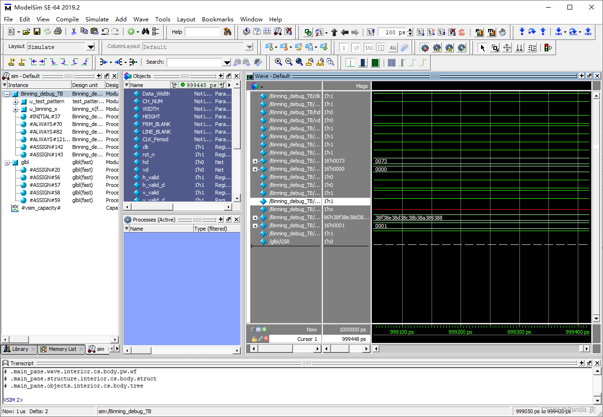Toggle the green dot time indicator in Objects
The height and width of the screenshot is (417, 603).
[x=183, y=85]
